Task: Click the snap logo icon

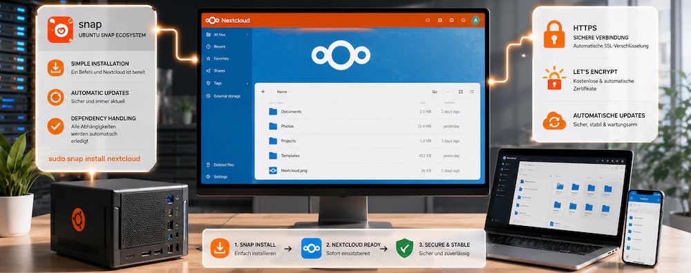Action: tap(60, 29)
